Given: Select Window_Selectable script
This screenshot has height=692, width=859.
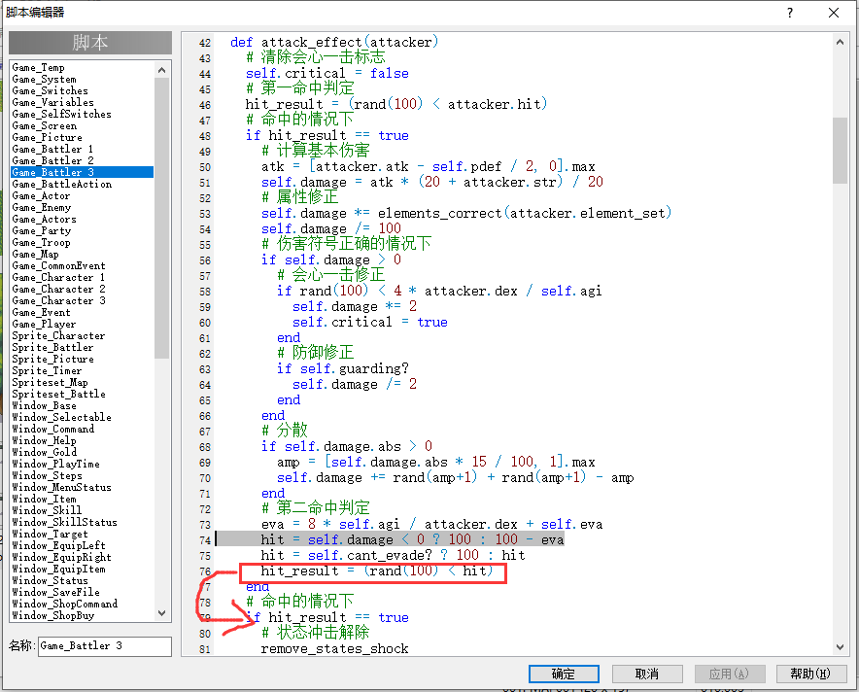Looking at the screenshot, I should 61,417.
